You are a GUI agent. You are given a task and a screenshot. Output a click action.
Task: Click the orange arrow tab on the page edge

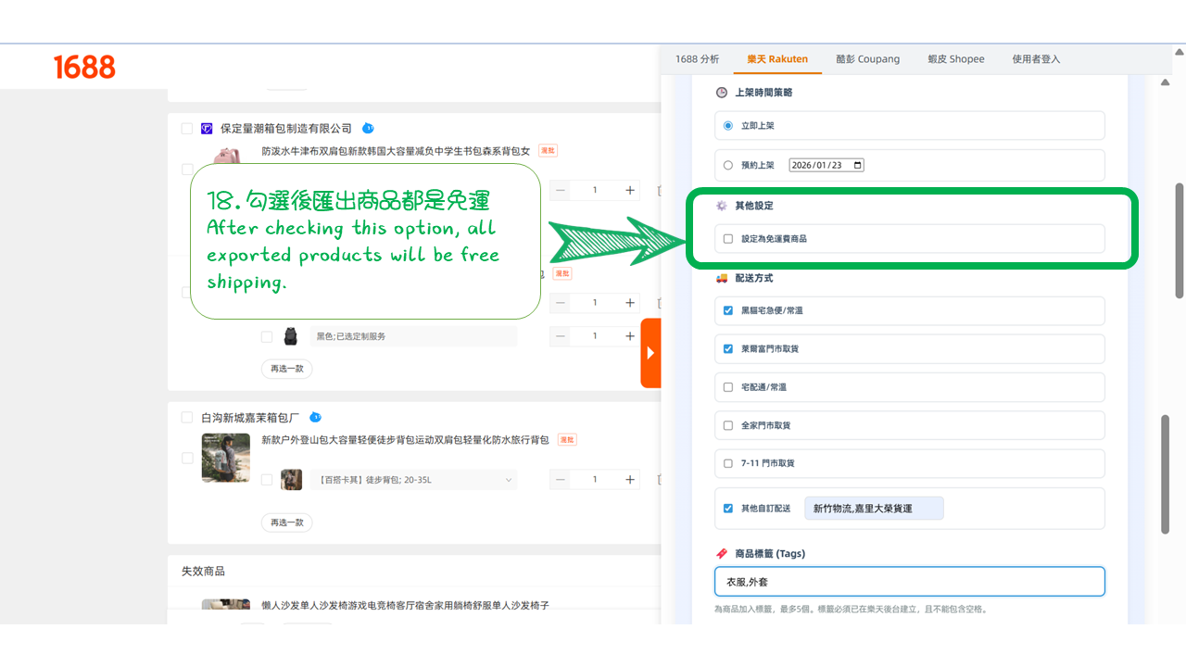[651, 353]
